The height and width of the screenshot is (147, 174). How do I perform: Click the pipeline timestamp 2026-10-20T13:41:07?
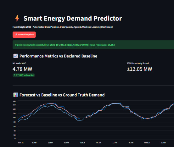tap(69, 45)
